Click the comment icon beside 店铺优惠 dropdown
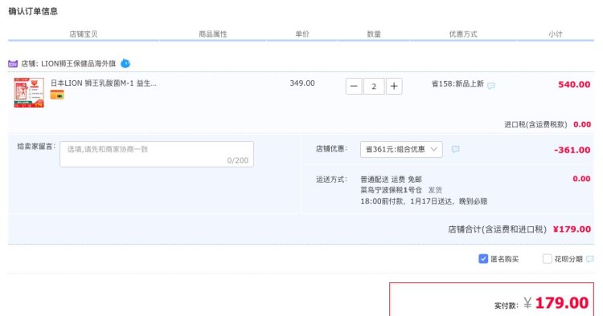 [455, 149]
